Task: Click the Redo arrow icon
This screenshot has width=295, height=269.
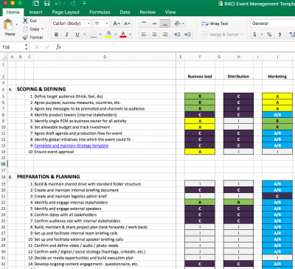Action: click(73, 4)
